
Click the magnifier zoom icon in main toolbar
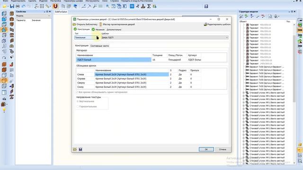coord(107,6)
